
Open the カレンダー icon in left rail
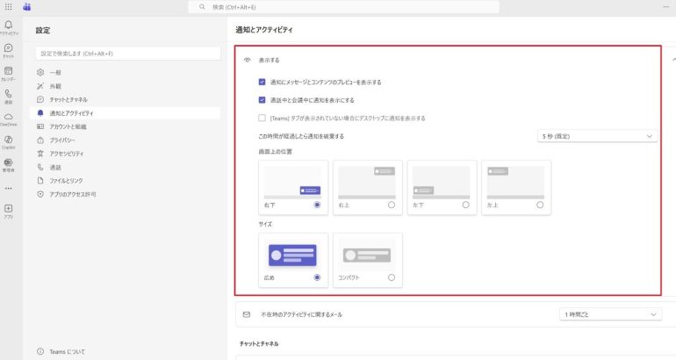8,72
